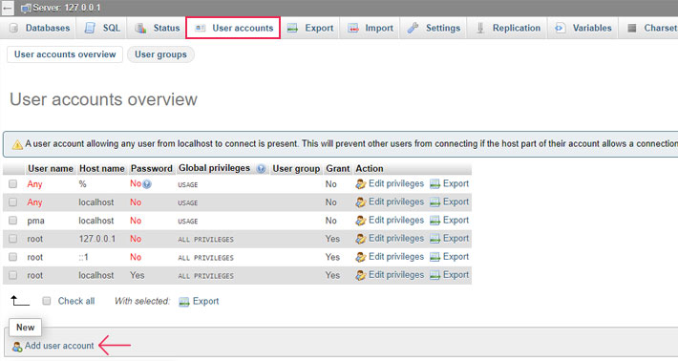The height and width of the screenshot is (361, 678).
Task: Click the Check all label
Action: [x=76, y=301]
